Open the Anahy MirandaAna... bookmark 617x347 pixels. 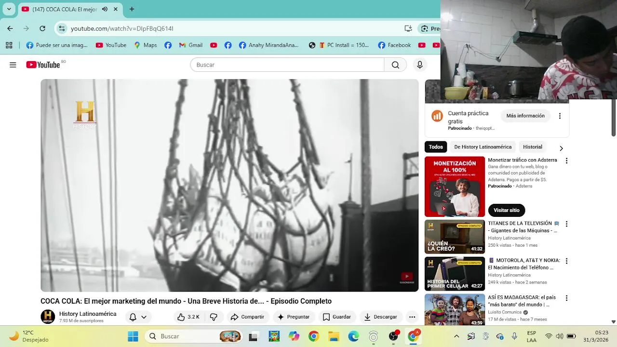click(x=268, y=45)
